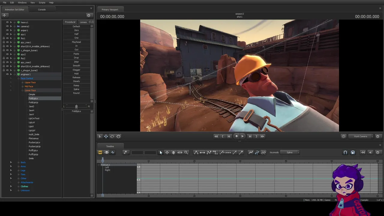Open the Scripts menu

(x=42, y=2)
